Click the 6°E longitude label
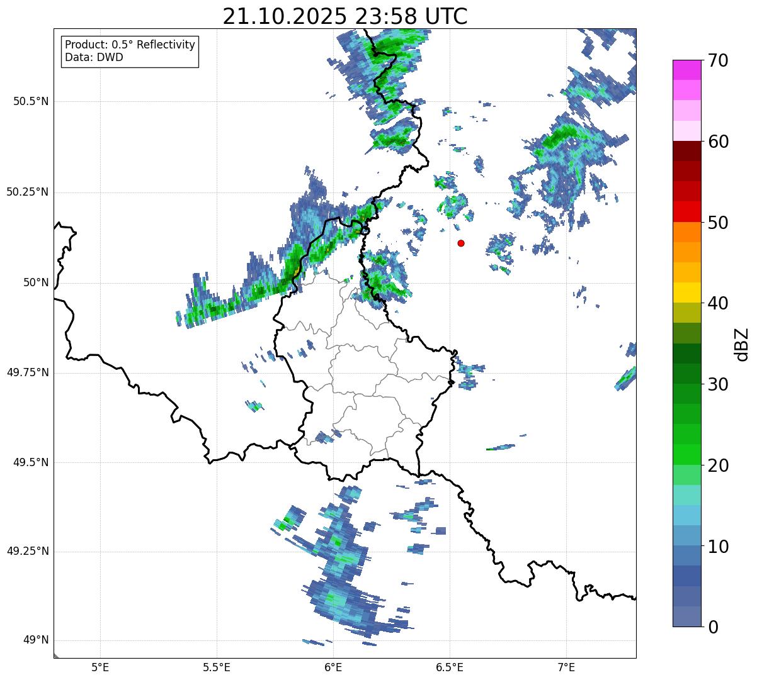This screenshot has height=680, width=757. [333, 667]
